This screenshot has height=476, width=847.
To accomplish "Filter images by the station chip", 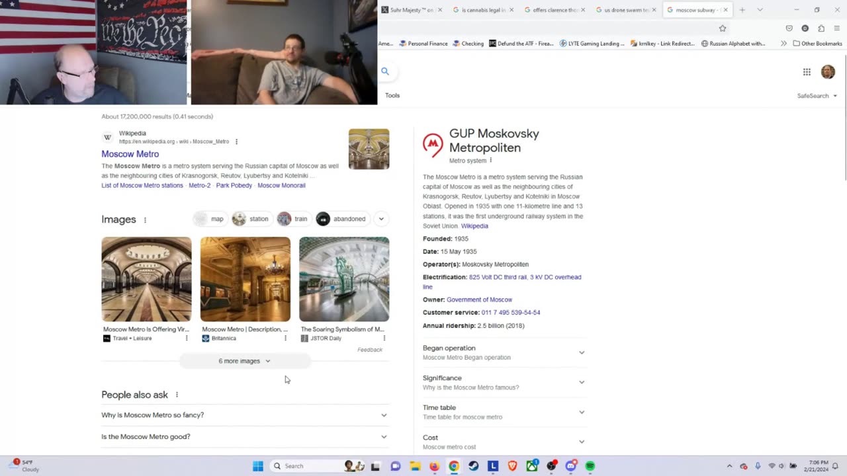I will 251,219.
